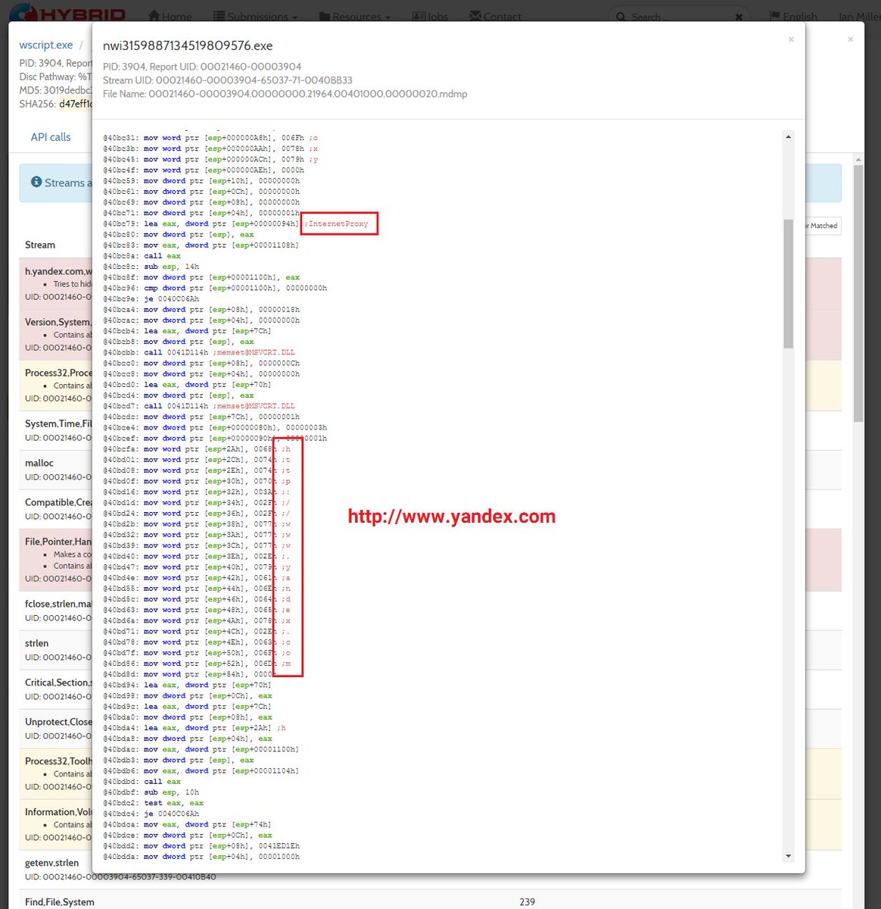Viewport: 881px width, 909px height.
Task: Click the magnifier icon in search box
Action: (621, 17)
